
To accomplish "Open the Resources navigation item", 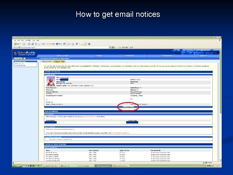I will point(129,56).
